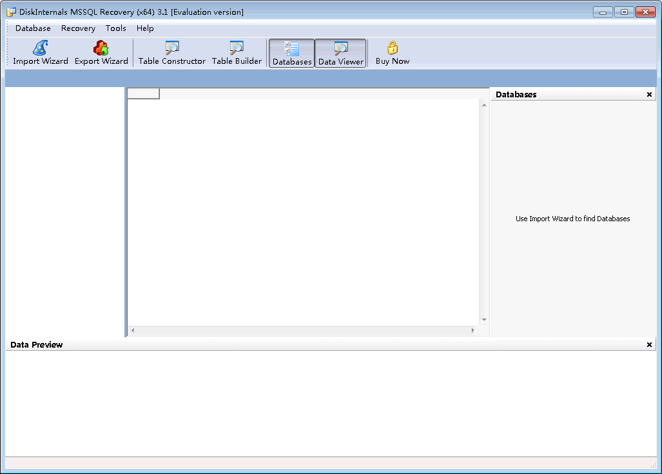Expand the Tools menu

click(x=116, y=28)
